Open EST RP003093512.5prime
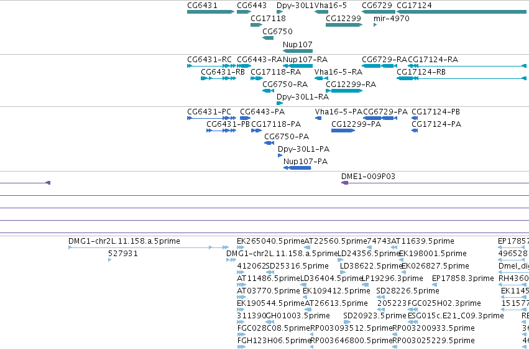Screen dimensions: 529x350 coord(351,329)
